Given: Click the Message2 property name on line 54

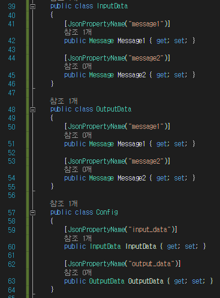Looking at the screenshot, I should point(131,178).
